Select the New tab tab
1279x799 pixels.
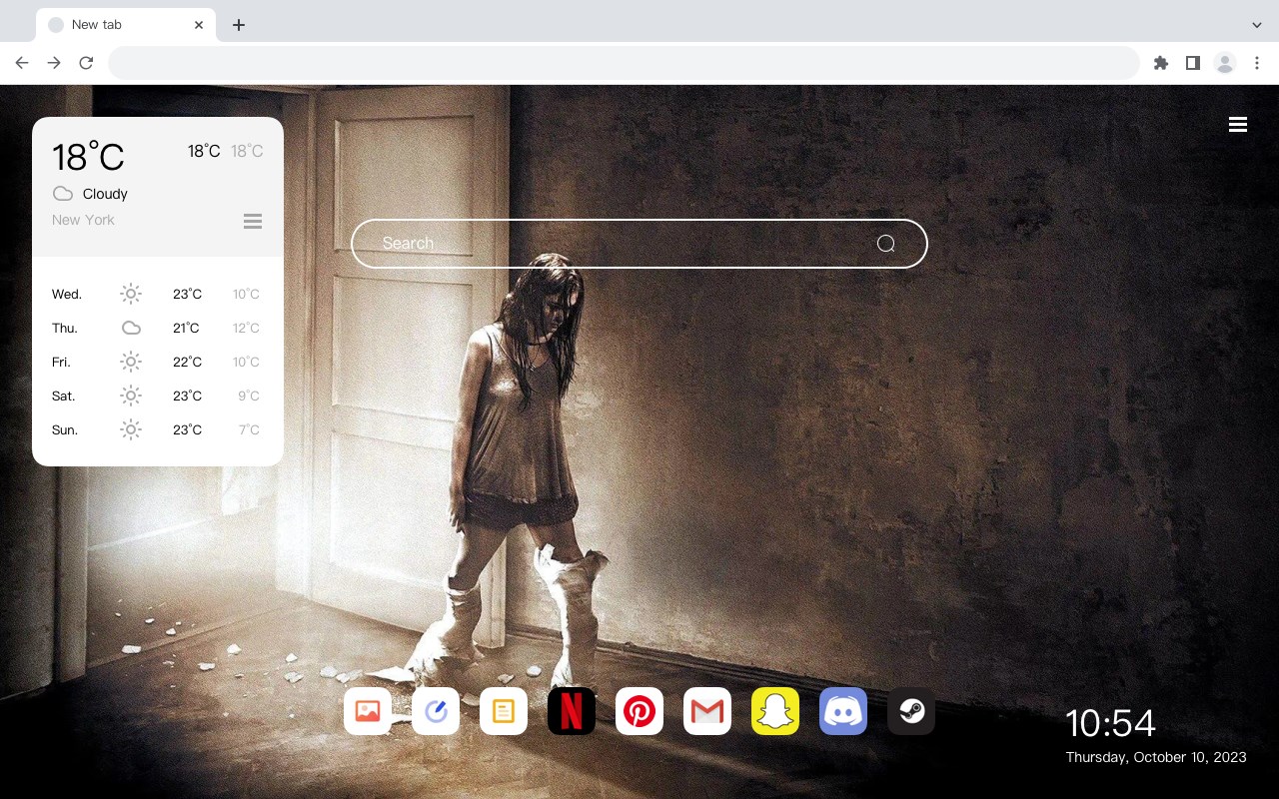[x=126, y=25]
